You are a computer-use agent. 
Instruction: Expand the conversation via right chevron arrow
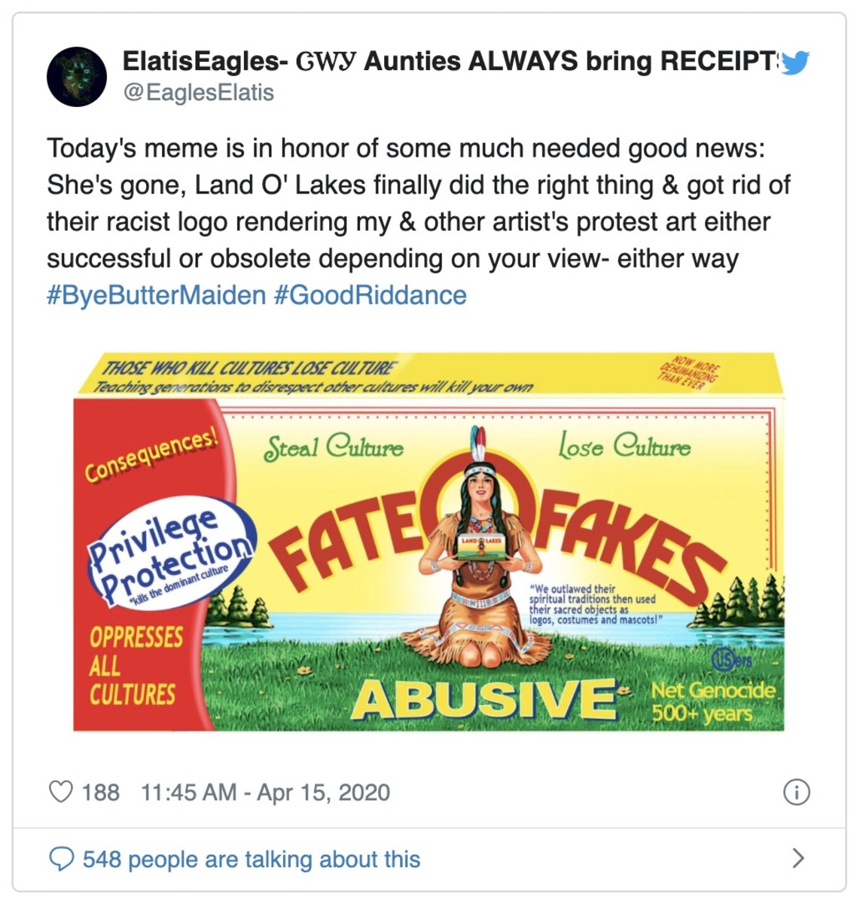798,858
